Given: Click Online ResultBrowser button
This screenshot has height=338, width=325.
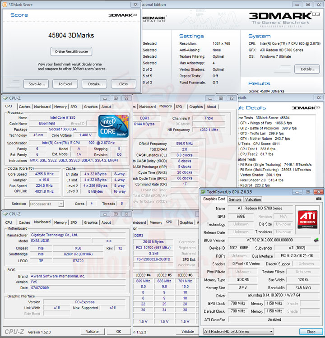Looking at the screenshot, I should click(x=71, y=51).
